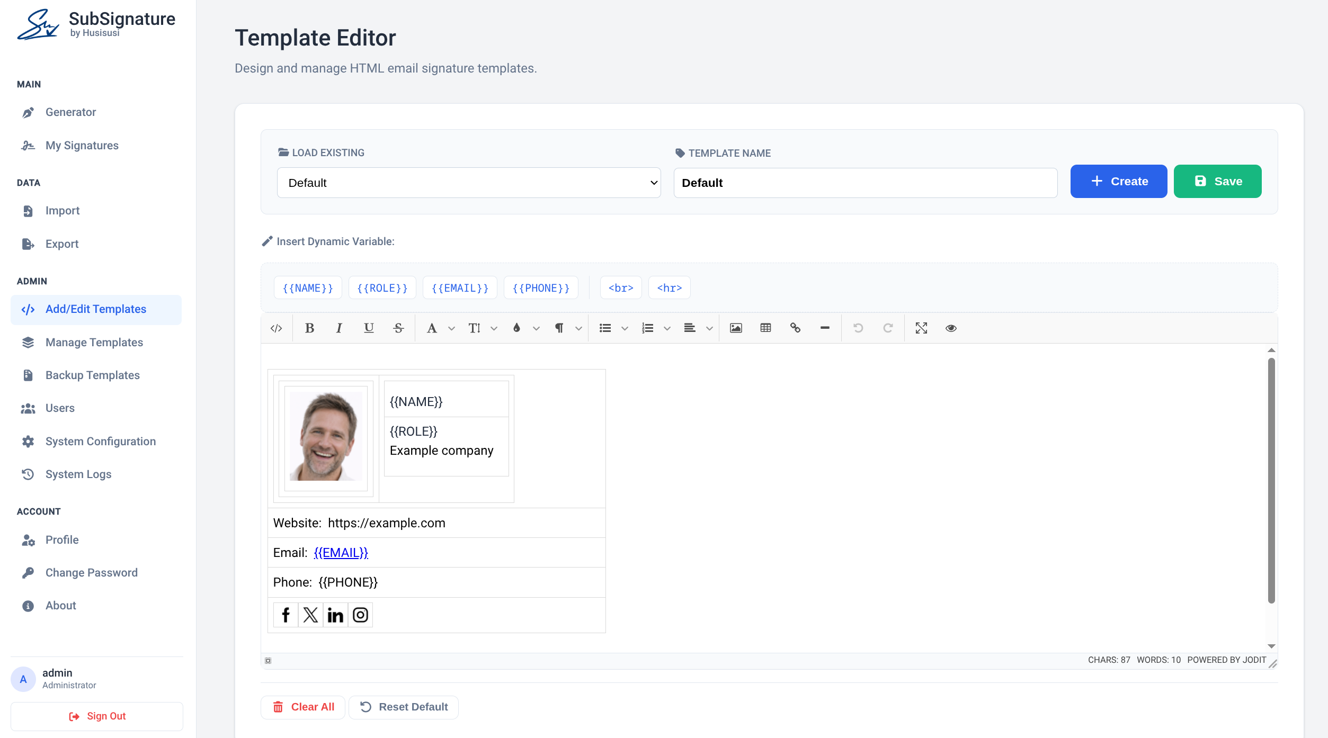
Task: Insert a horizontal rule from the toolbar
Action: tap(824, 328)
